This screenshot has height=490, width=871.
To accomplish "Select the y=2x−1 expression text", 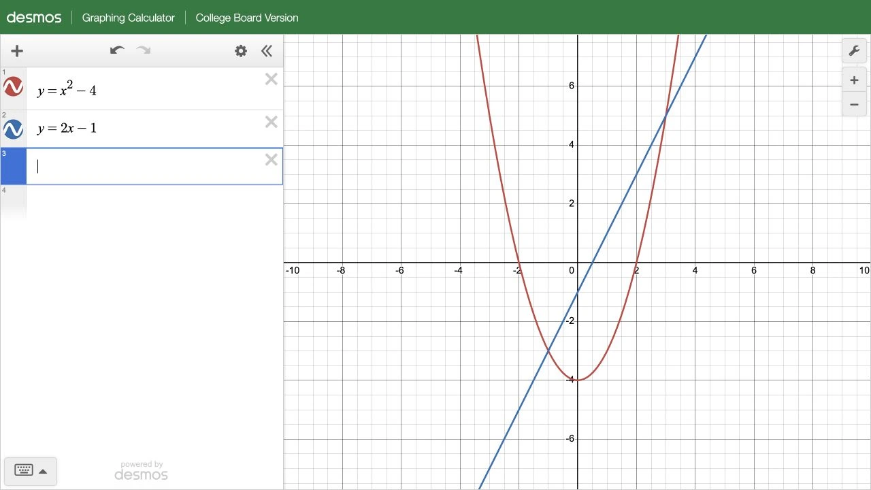I will click(67, 129).
